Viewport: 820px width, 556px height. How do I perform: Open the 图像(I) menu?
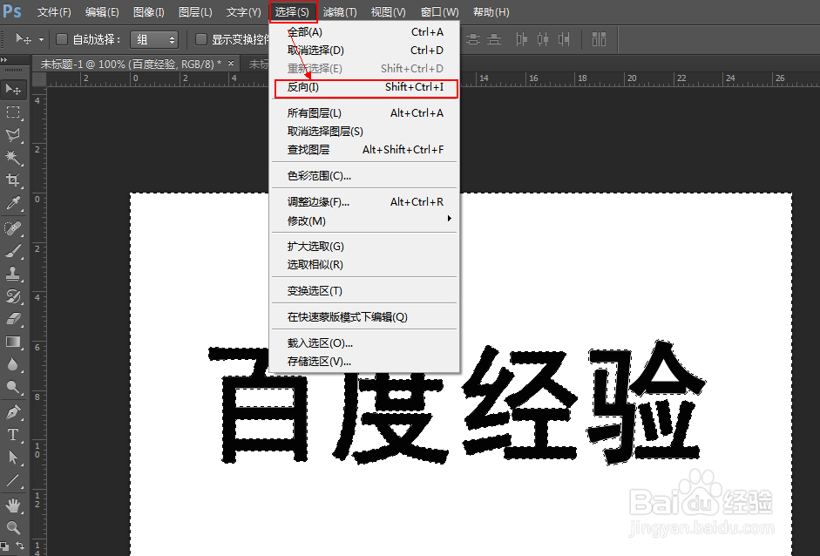tap(148, 11)
